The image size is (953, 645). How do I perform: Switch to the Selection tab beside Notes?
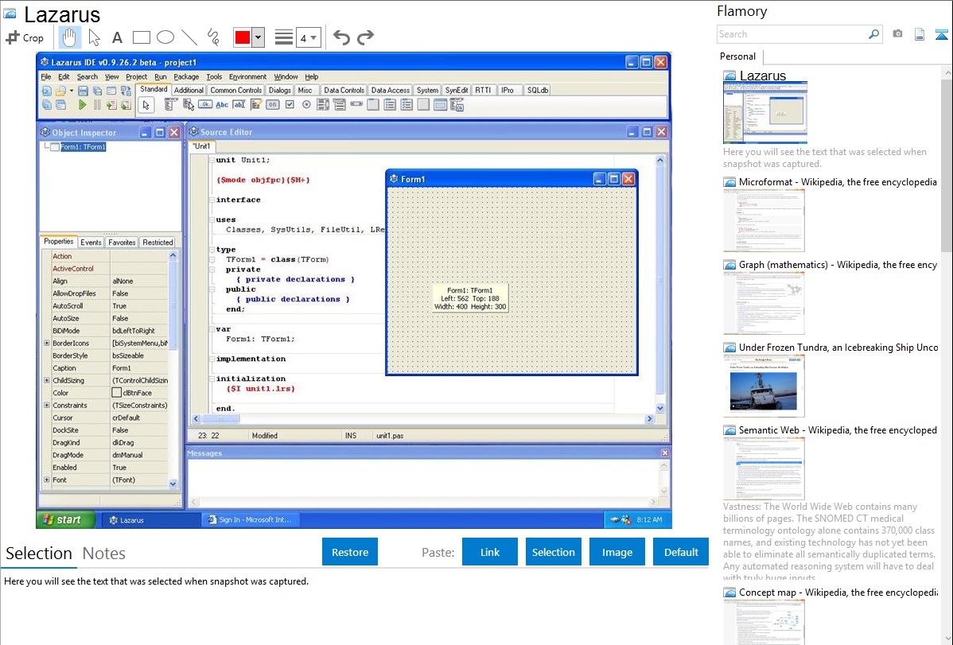coord(39,554)
